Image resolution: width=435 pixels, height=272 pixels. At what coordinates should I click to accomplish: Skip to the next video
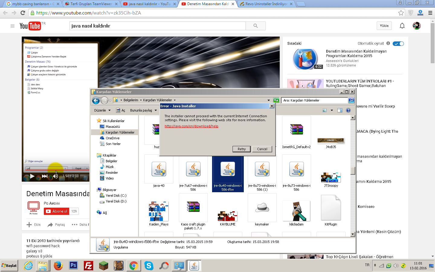[45, 176]
